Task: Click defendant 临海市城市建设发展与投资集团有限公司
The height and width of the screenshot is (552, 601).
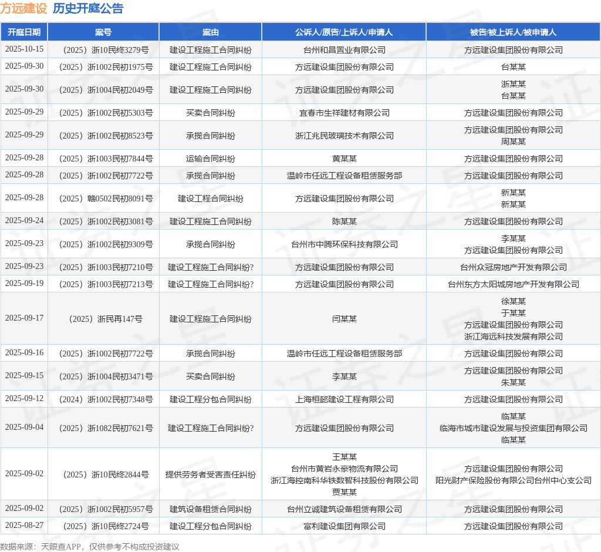Action: tap(513, 428)
